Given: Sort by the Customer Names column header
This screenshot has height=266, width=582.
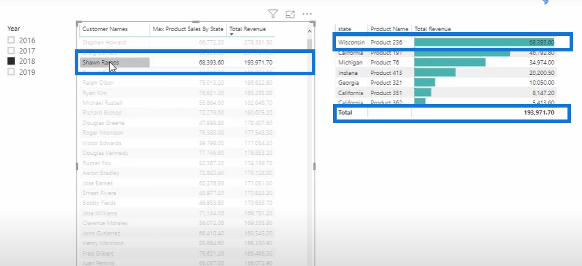Looking at the screenshot, I should (x=105, y=29).
